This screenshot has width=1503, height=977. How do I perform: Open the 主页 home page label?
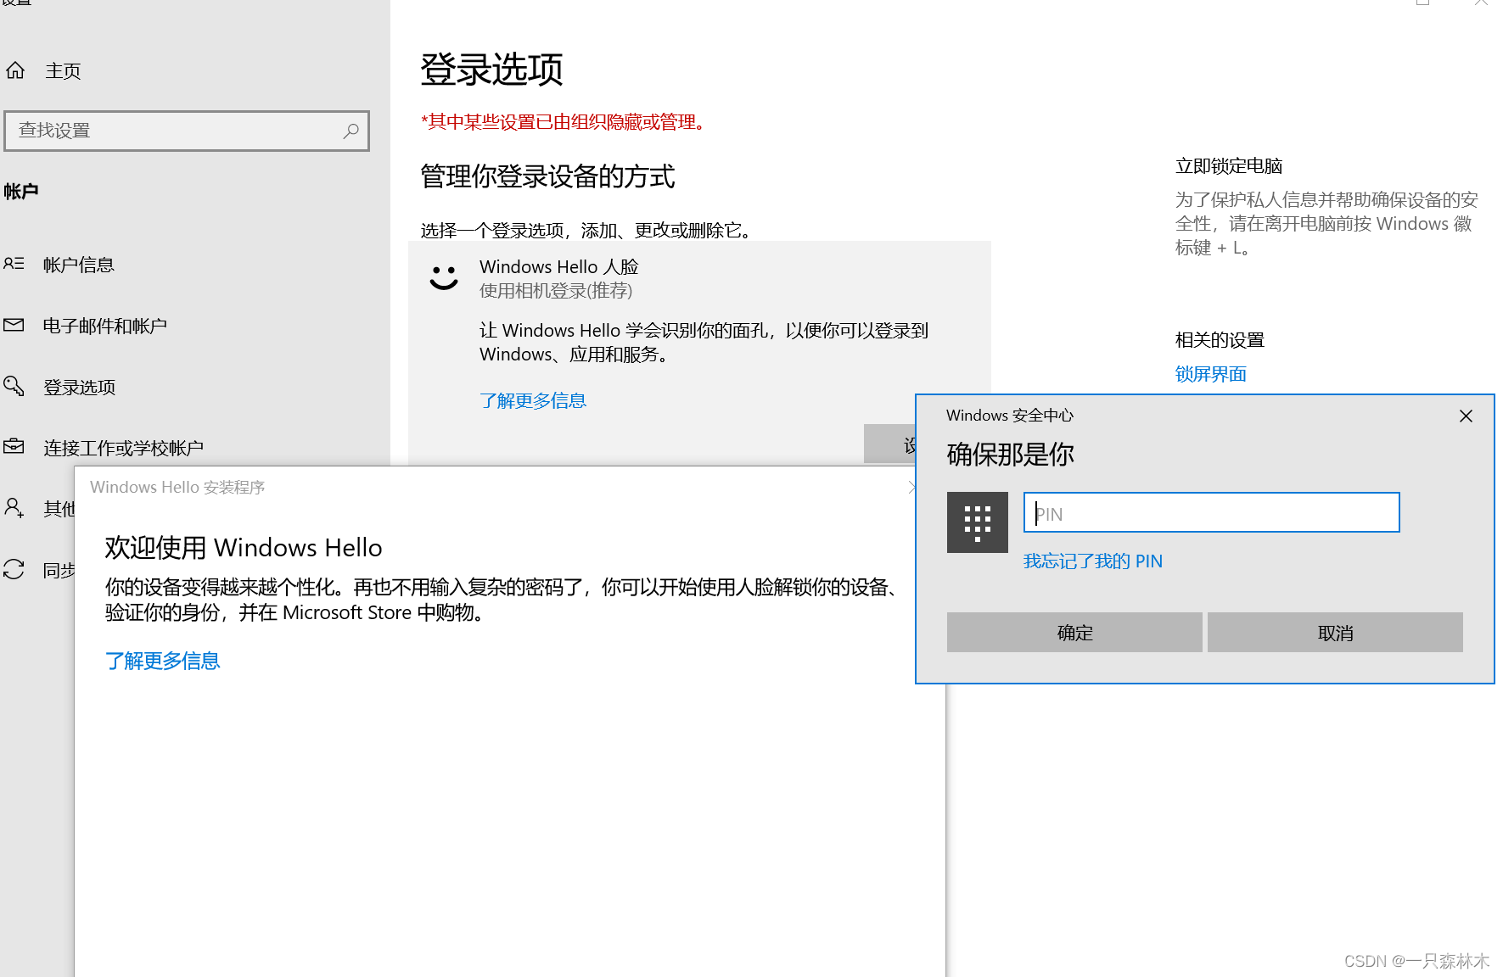pyautogui.click(x=63, y=71)
